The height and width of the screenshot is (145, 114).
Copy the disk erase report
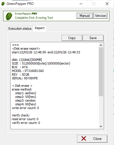(72, 38)
